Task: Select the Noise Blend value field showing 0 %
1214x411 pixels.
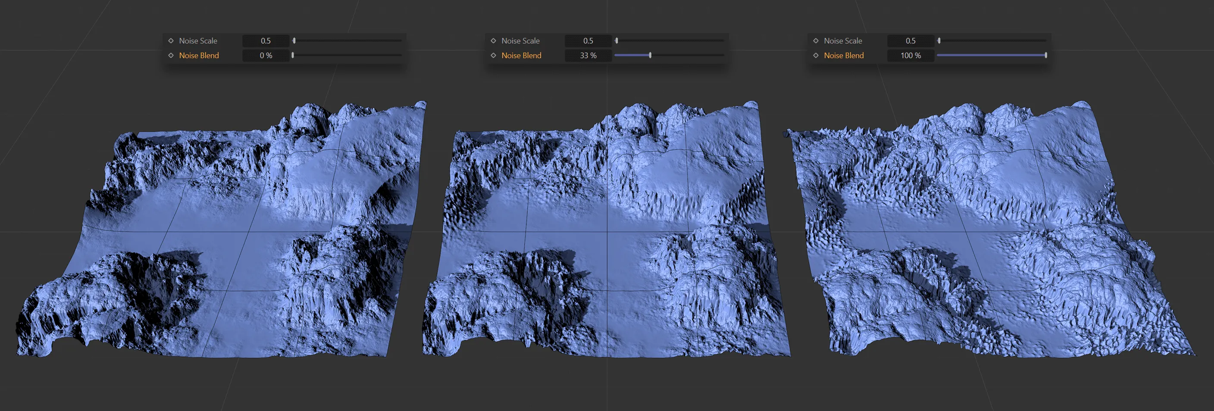Action: click(x=266, y=56)
